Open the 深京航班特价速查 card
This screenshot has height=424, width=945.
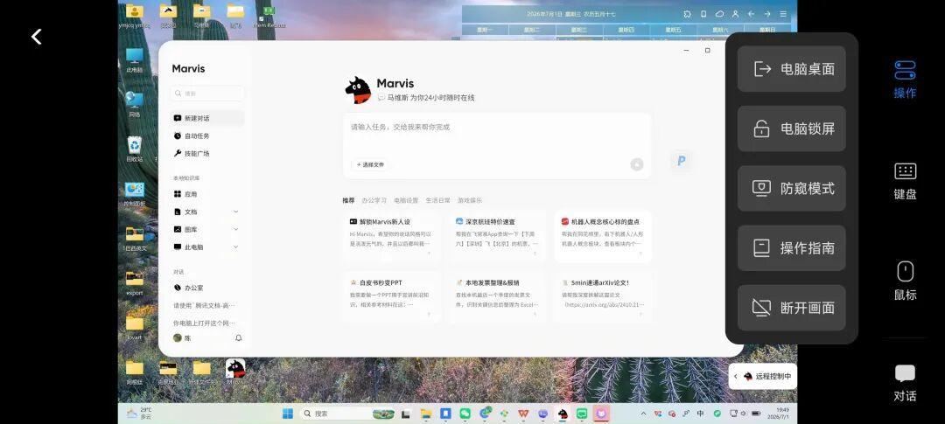(497, 237)
